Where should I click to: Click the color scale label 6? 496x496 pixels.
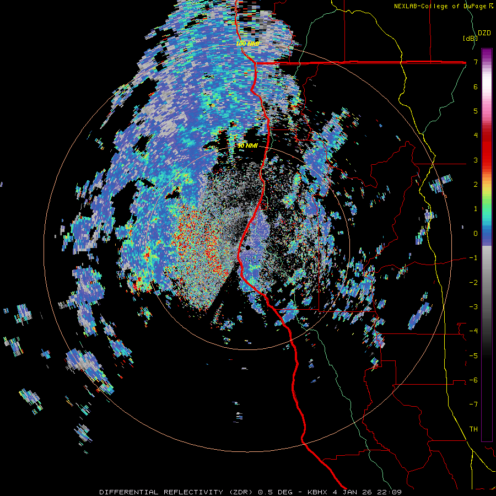(x=476, y=87)
